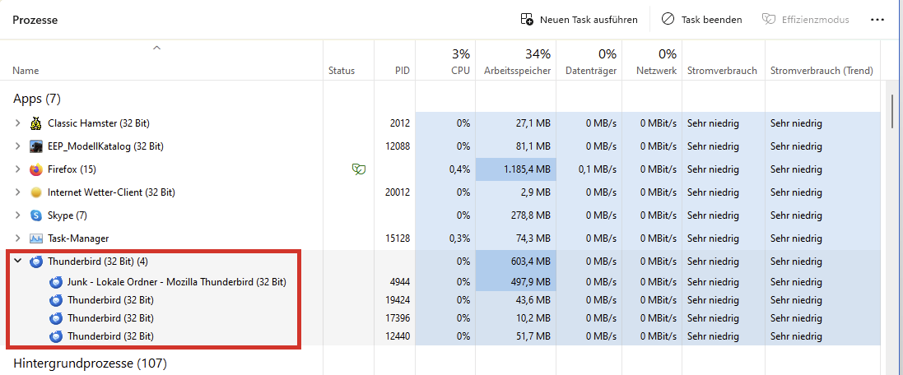
Task: Click the PID value 20012
Action: click(x=398, y=192)
